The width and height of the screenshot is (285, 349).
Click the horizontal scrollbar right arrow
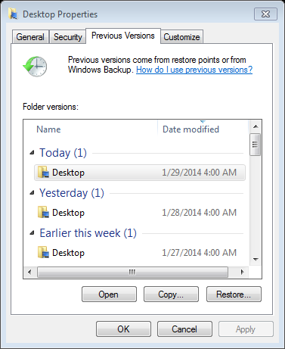pyautogui.click(x=242, y=272)
